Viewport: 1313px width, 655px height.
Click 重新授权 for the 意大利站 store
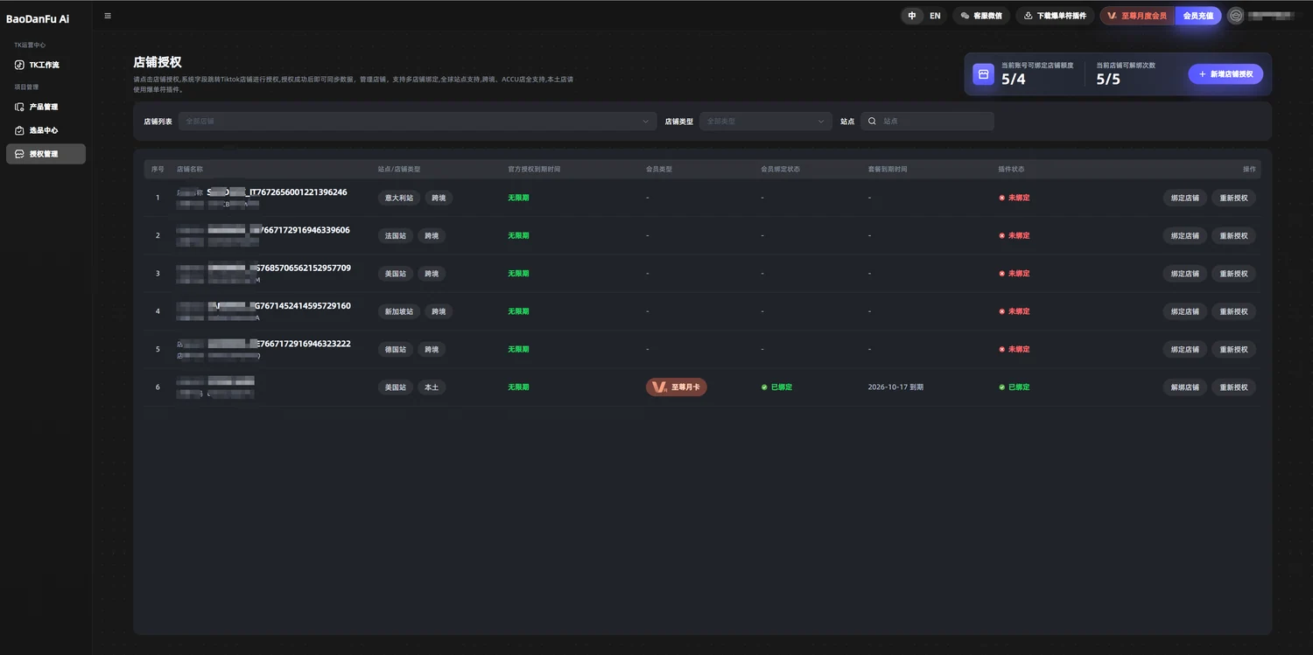pyautogui.click(x=1233, y=198)
